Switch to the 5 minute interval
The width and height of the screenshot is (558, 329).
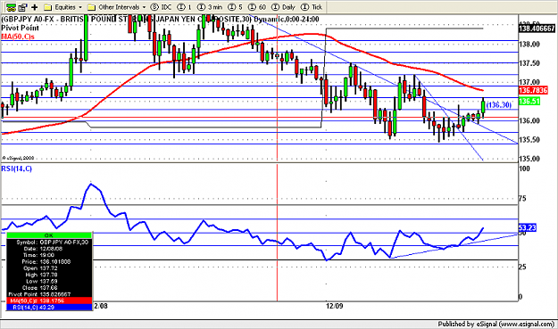point(236,7)
